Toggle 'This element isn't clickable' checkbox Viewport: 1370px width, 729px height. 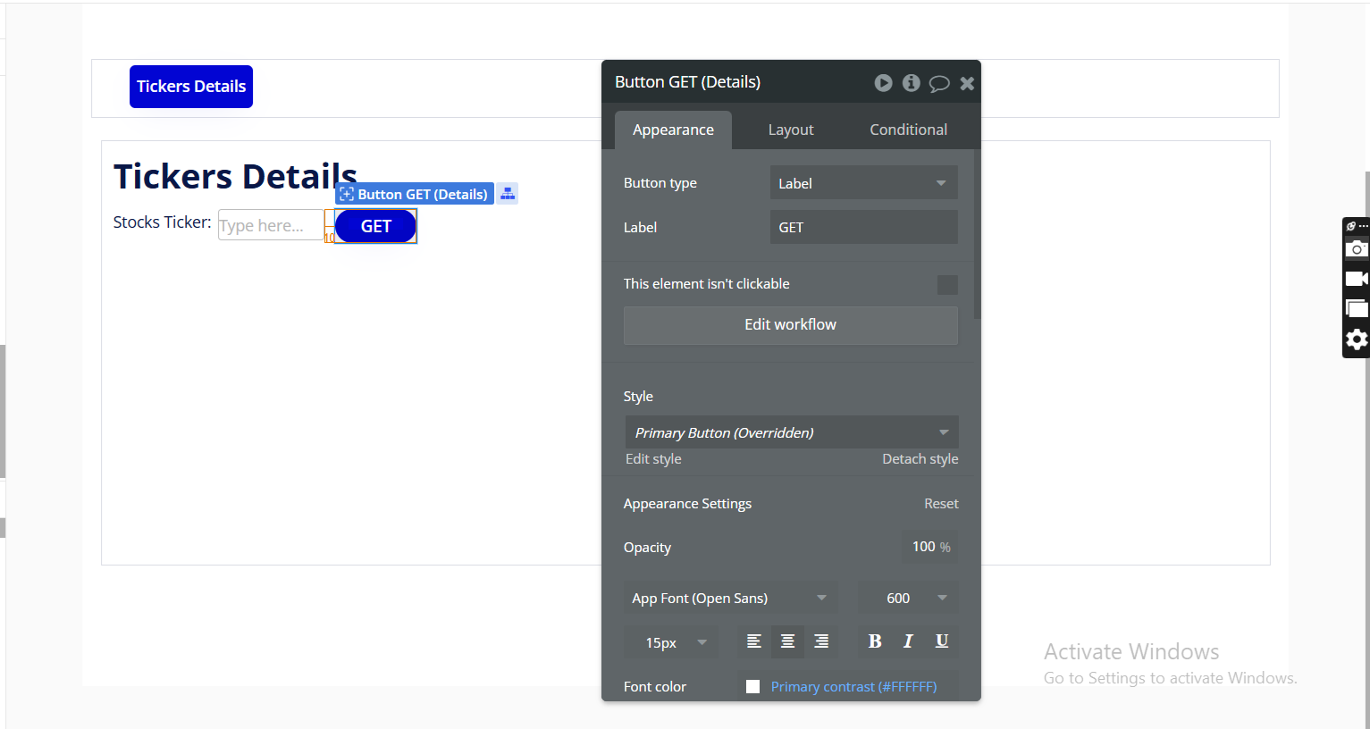coord(947,285)
